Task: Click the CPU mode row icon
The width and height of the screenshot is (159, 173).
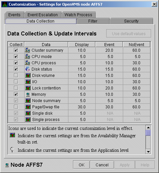Action: (28, 56)
